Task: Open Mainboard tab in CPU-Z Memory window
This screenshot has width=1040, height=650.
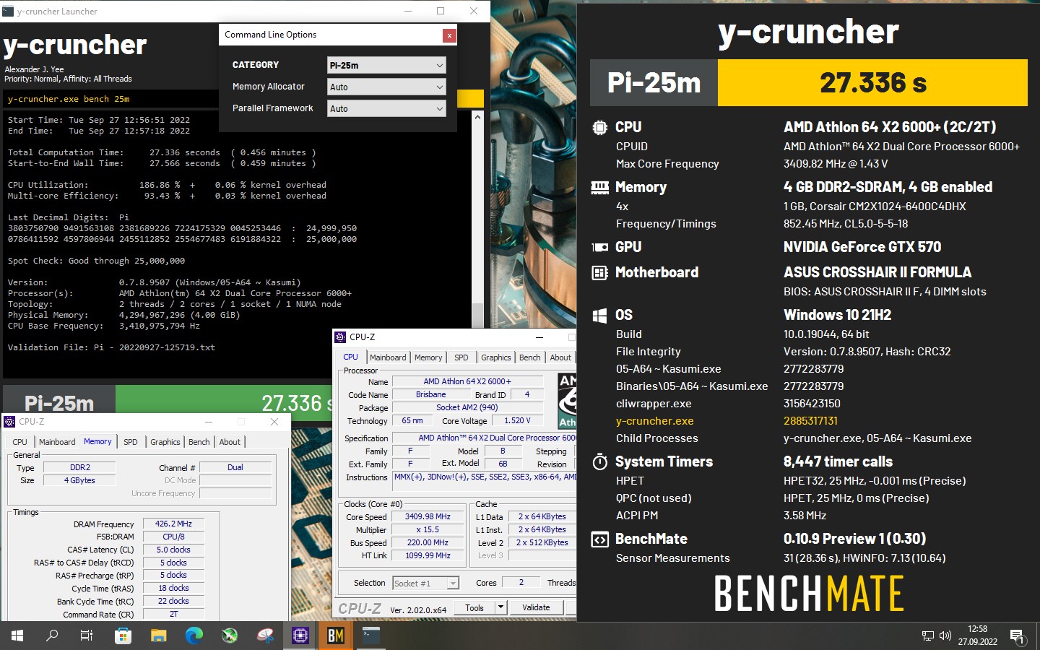Action: [x=57, y=442]
